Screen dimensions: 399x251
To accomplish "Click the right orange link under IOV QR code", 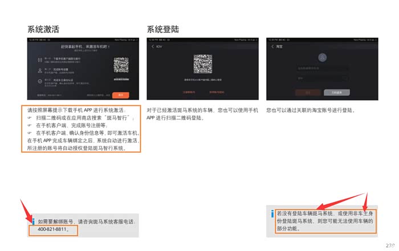I will pos(217,92).
